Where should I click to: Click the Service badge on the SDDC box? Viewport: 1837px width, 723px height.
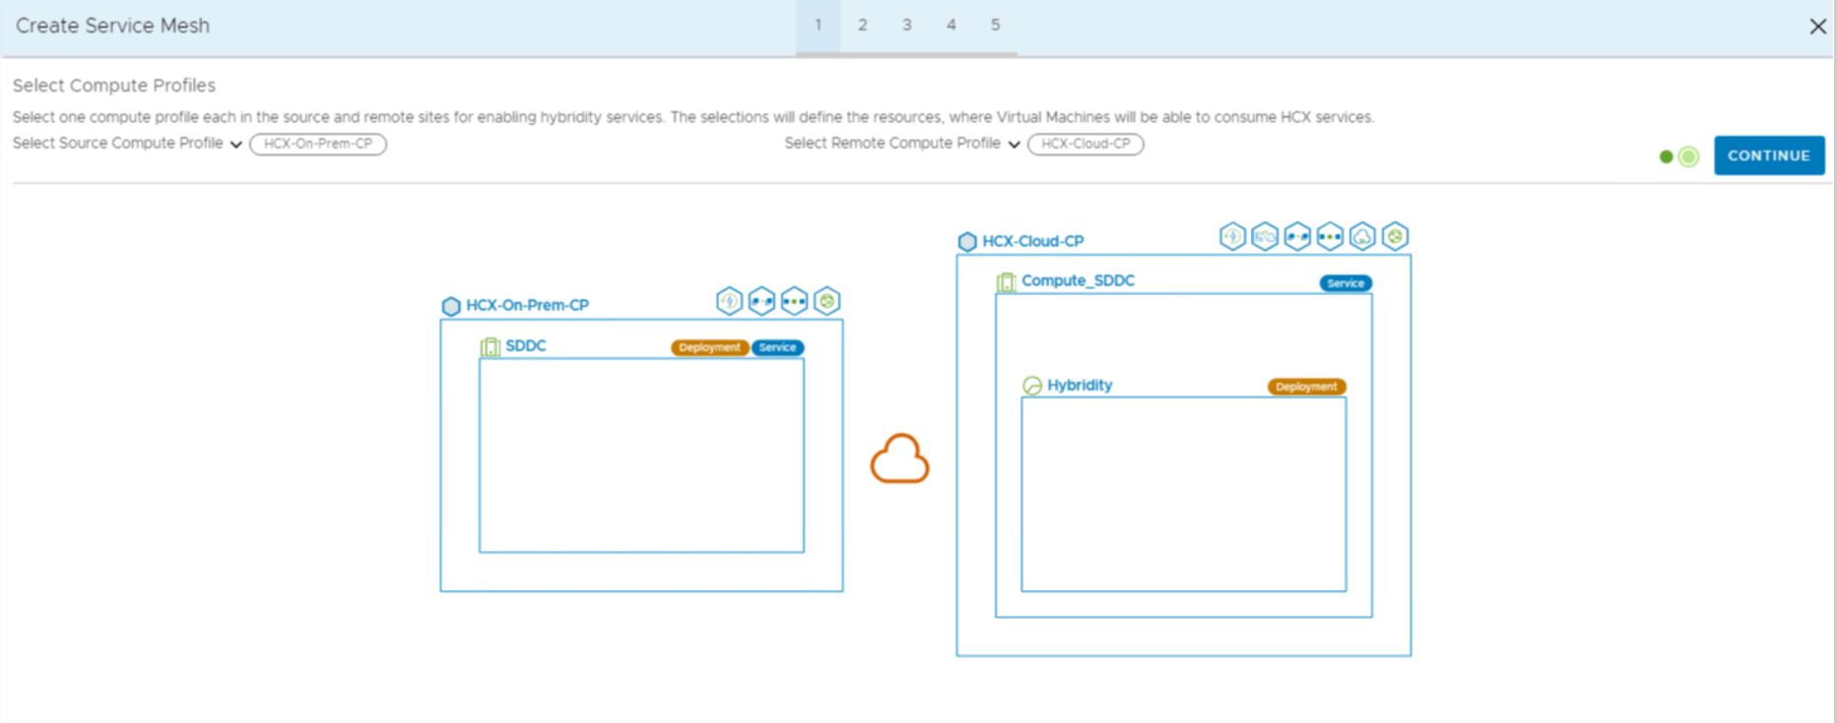click(777, 347)
